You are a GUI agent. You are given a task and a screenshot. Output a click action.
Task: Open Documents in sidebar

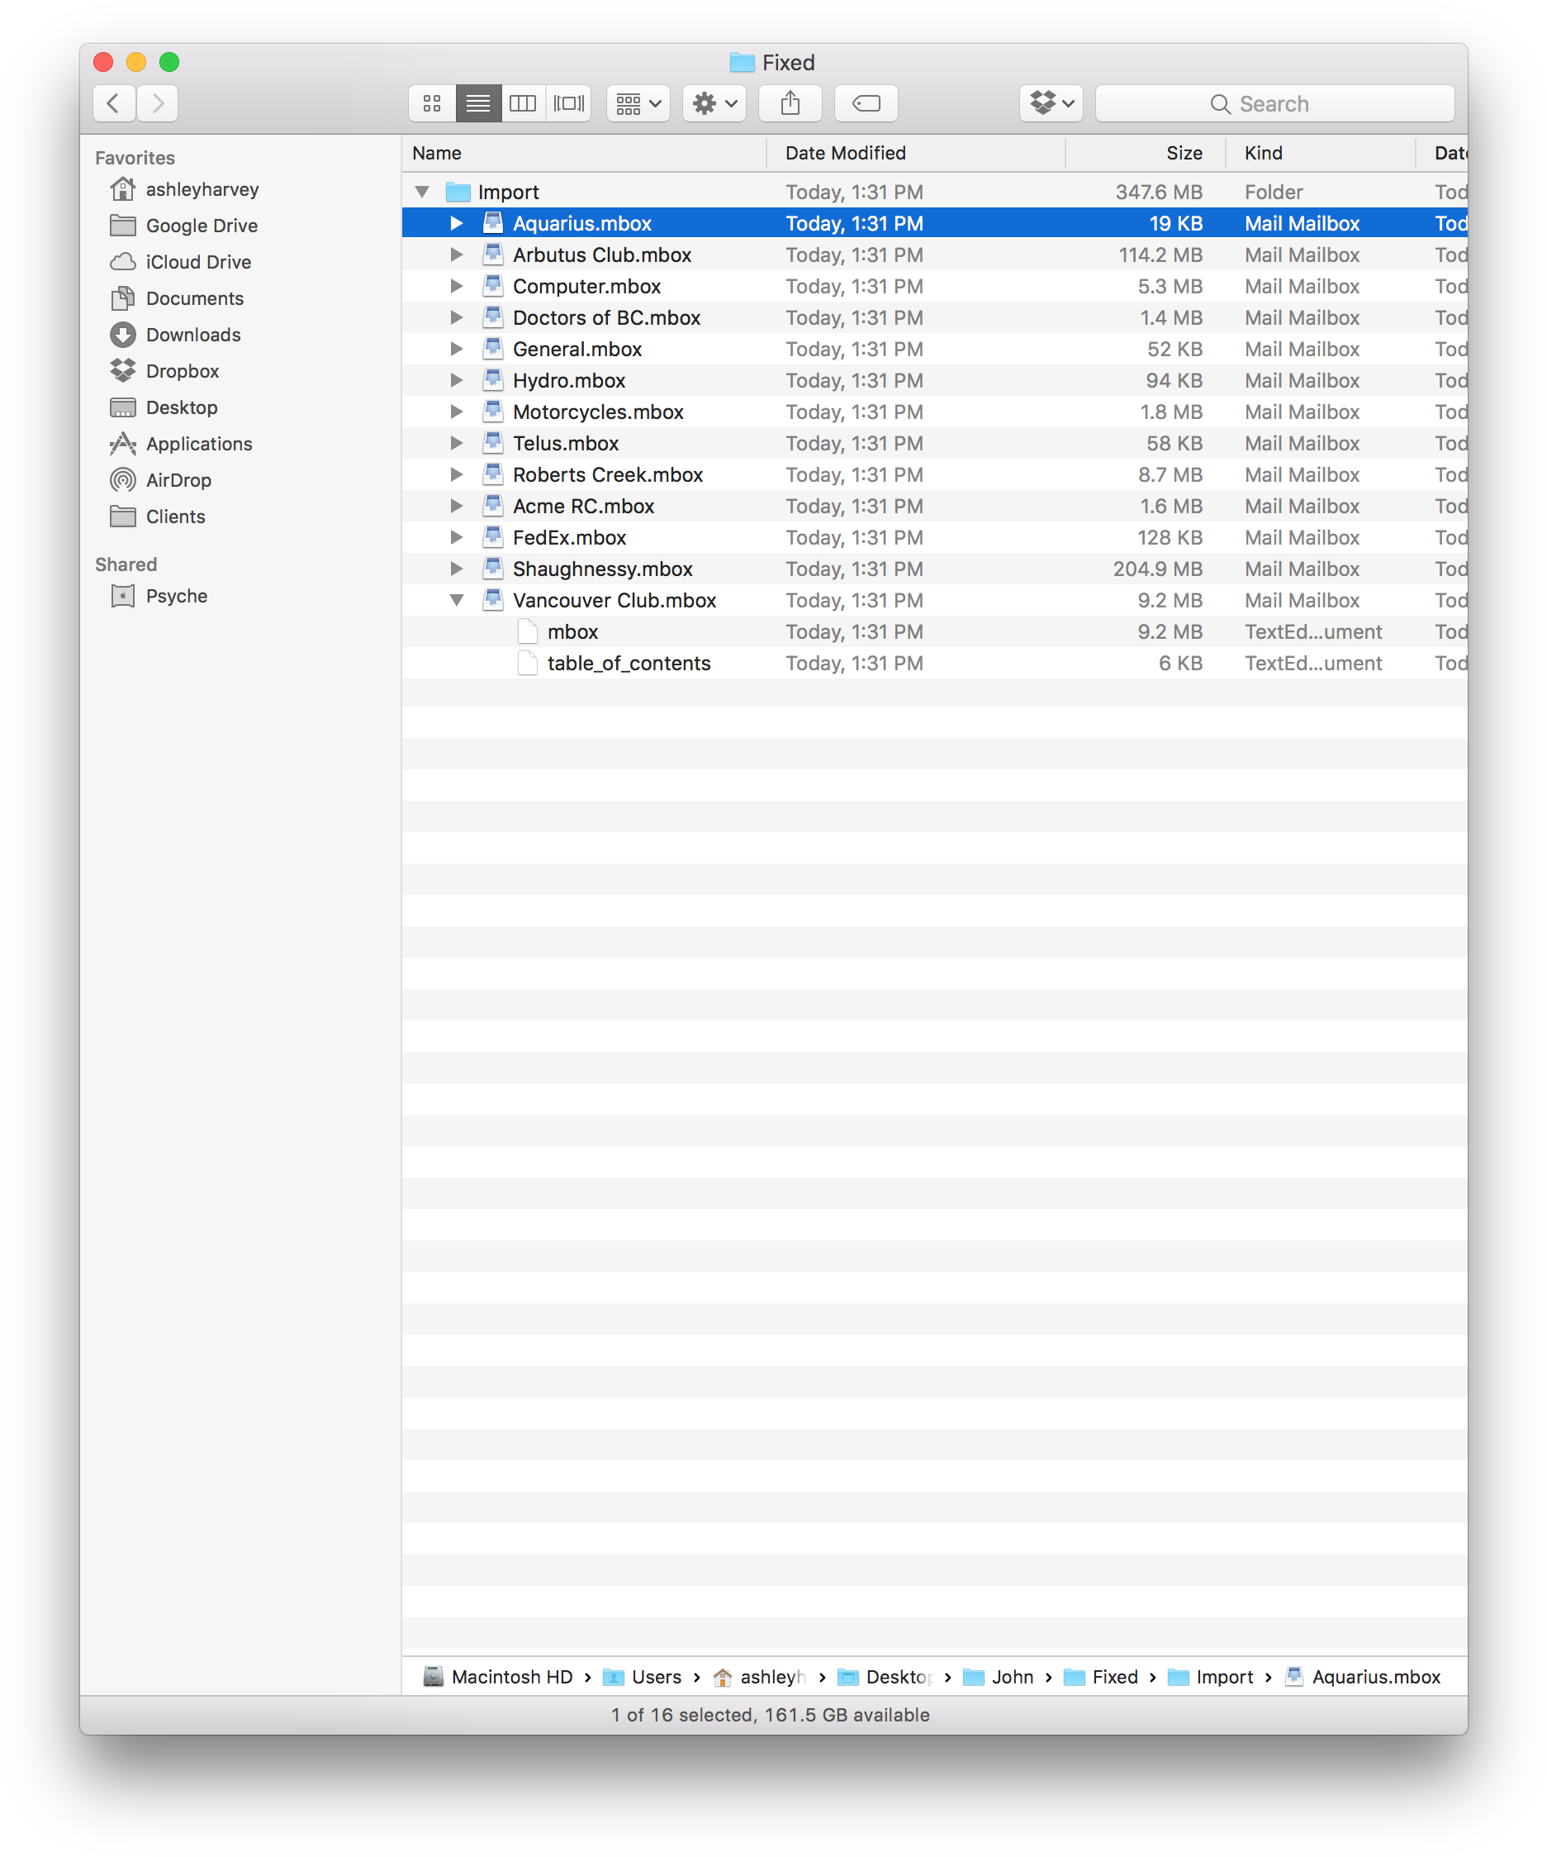(177, 298)
